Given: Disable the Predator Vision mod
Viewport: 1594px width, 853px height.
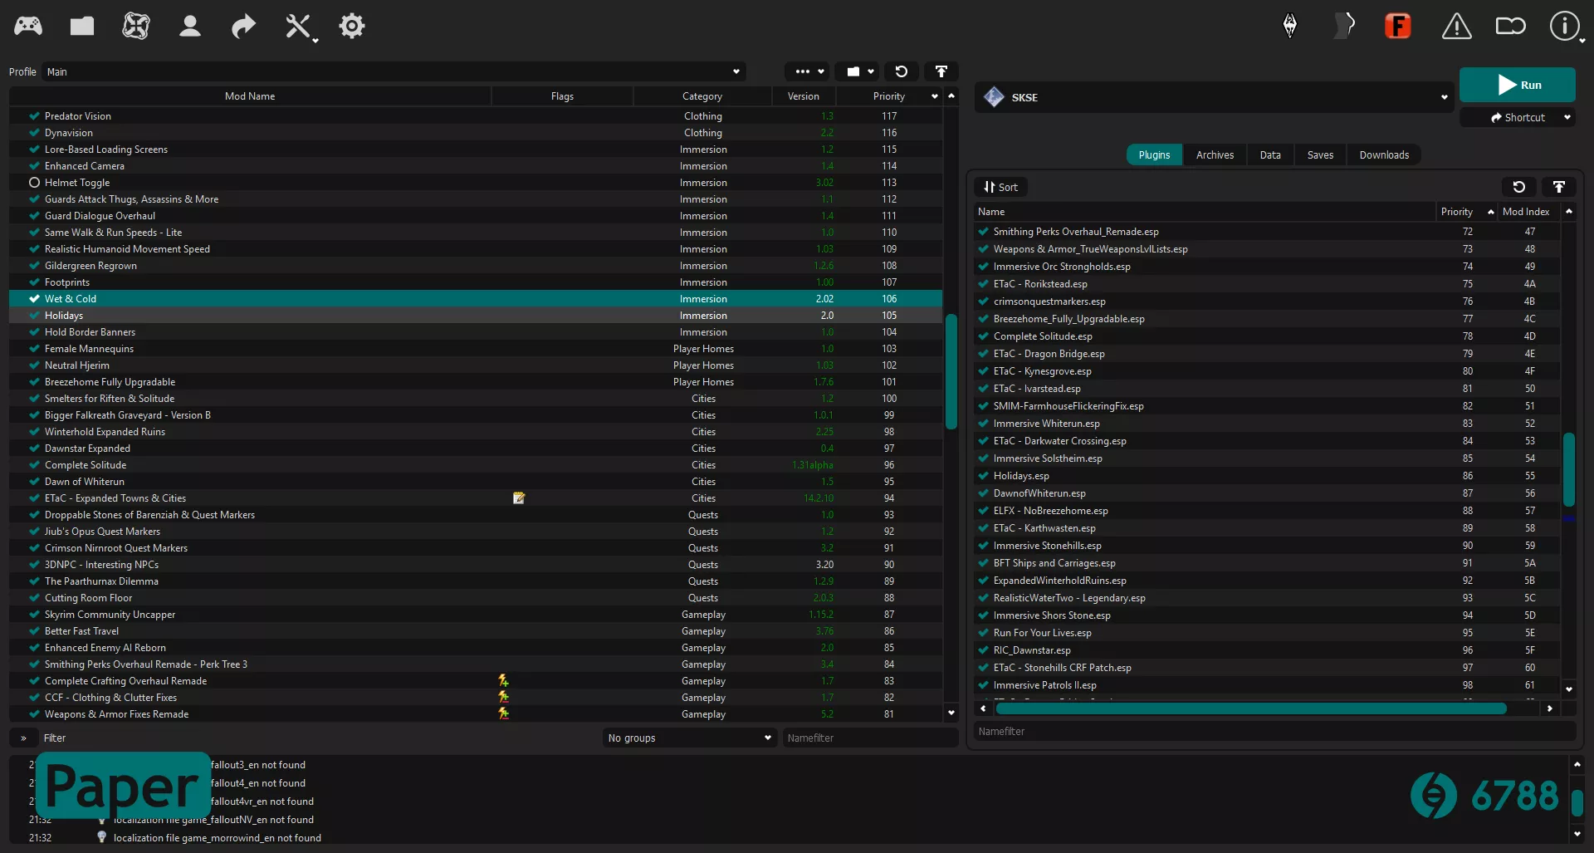Looking at the screenshot, I should pos(34,116).
